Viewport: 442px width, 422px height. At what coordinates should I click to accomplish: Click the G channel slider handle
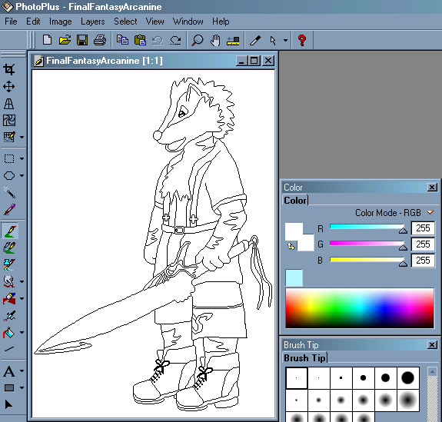(x=403, y=248)
